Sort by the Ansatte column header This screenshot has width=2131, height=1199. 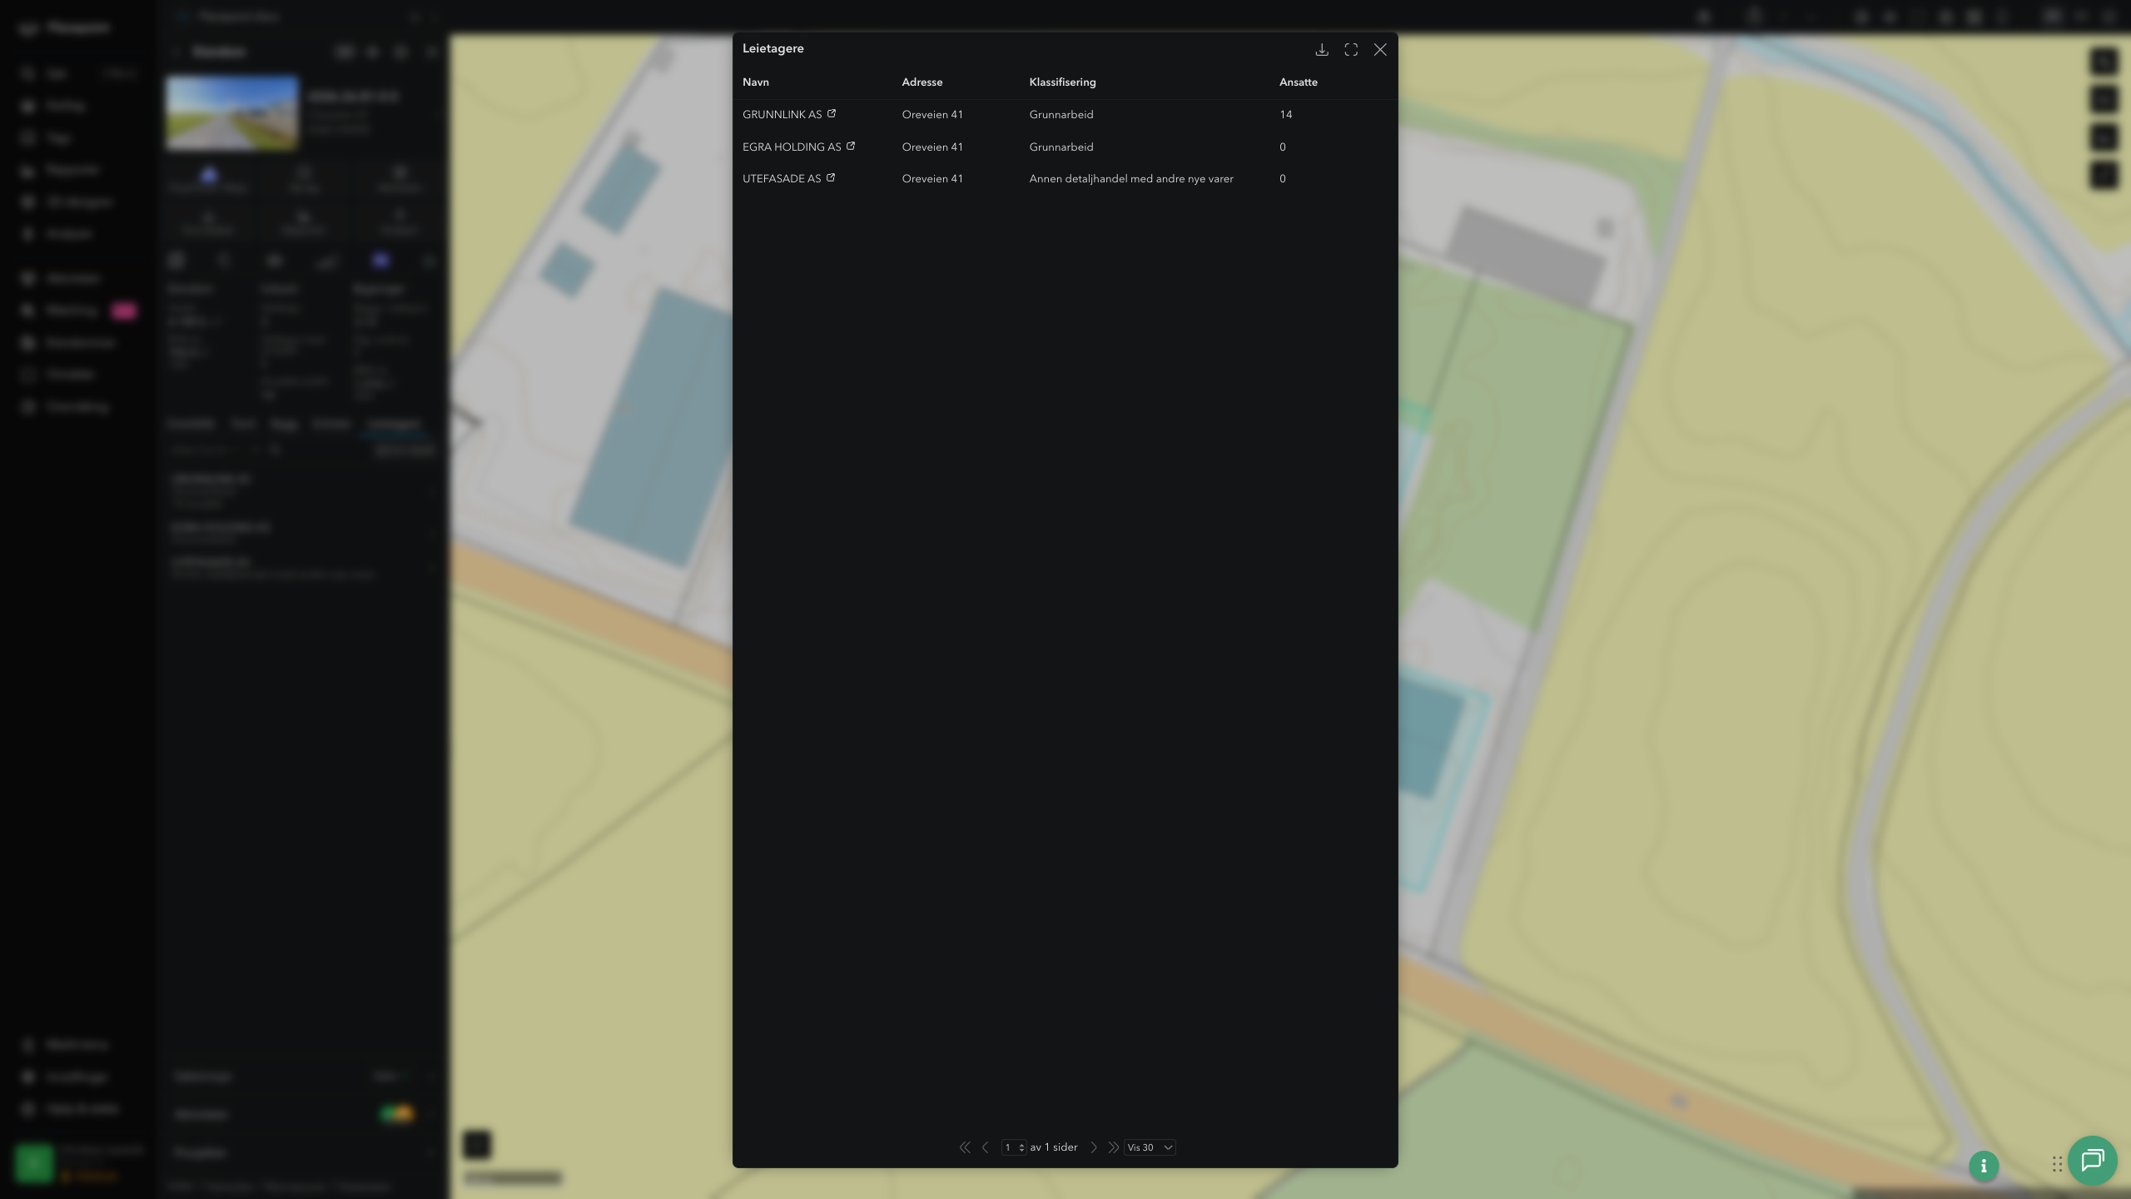1299,82
